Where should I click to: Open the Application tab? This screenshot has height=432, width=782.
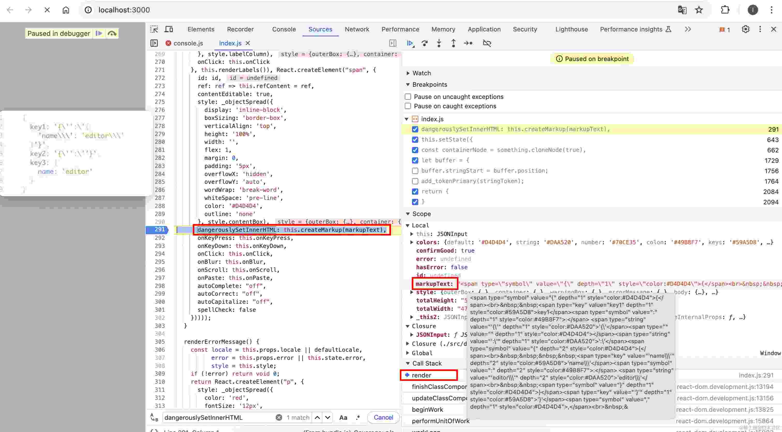click(x=484, y=29)
